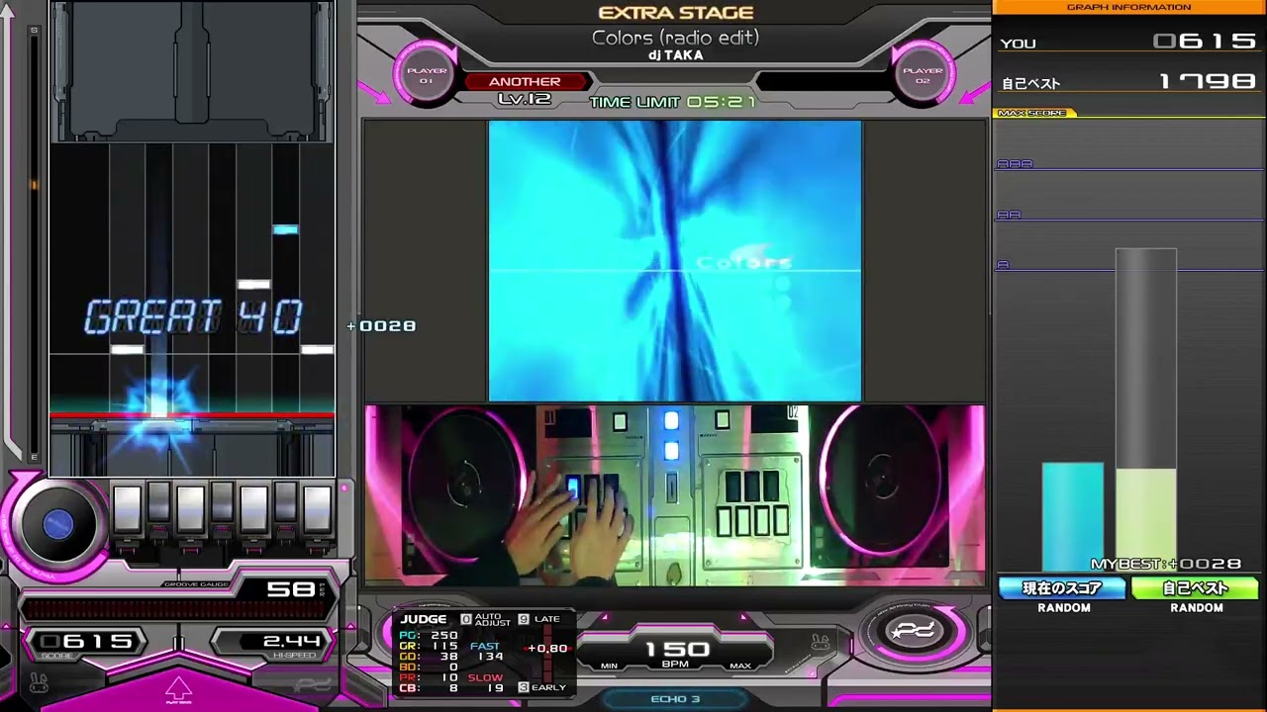The height and width of the screenshot is (712, 1267).
Task: Click the 自己ベスト 1798 score value
Action: [1208, 81]
